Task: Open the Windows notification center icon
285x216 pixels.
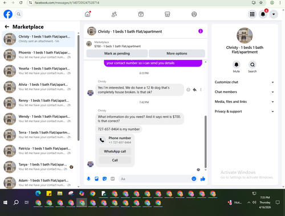Action: tap(278, 202)
